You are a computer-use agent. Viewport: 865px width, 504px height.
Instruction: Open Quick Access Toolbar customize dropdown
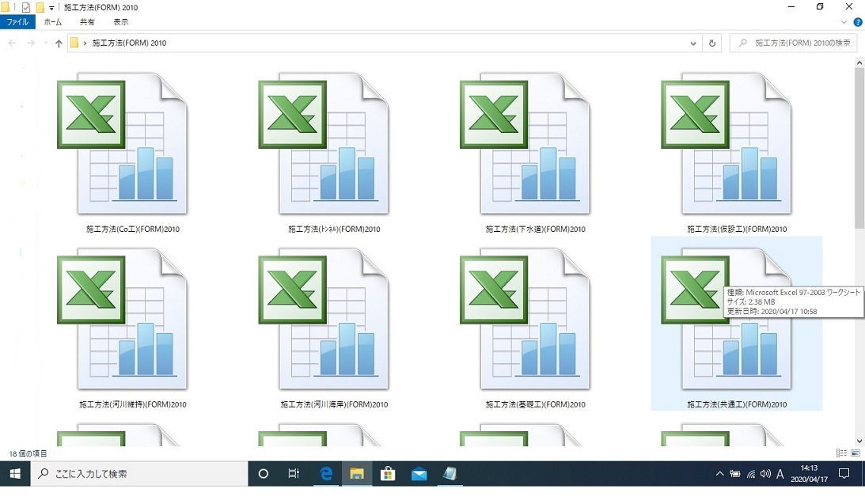click(x=51, y=8)
